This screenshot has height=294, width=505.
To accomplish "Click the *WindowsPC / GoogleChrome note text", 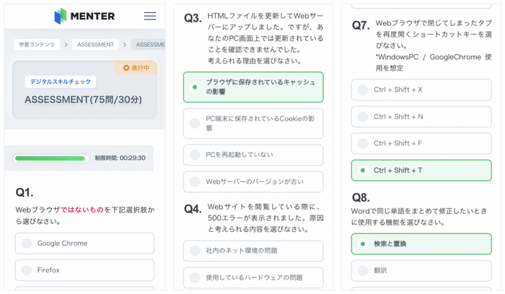I will point(434,63).
